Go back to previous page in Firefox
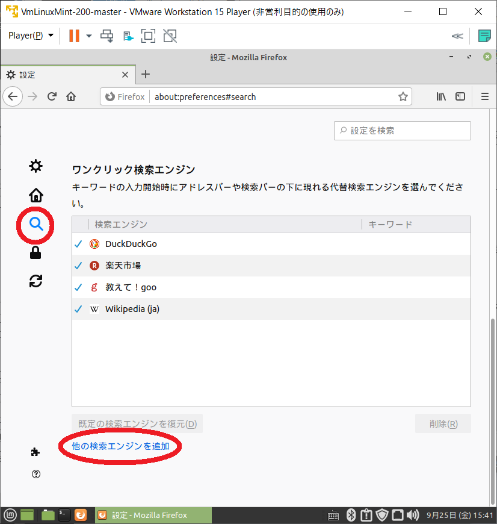The image size is (497, 524). pyautogui.click(x=13, y=96)
